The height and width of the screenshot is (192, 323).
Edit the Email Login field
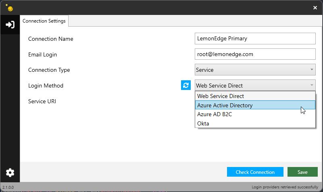pyautogui.click(x=255, y=54)
